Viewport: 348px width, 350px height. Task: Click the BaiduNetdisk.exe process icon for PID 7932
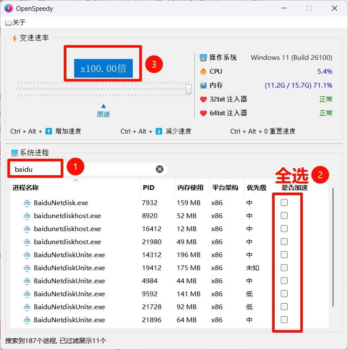coord(27,203)
